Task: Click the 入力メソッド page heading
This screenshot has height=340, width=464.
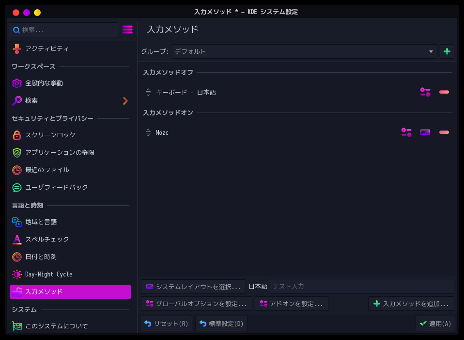Action: pyautogui.click(x=172, y=30)
